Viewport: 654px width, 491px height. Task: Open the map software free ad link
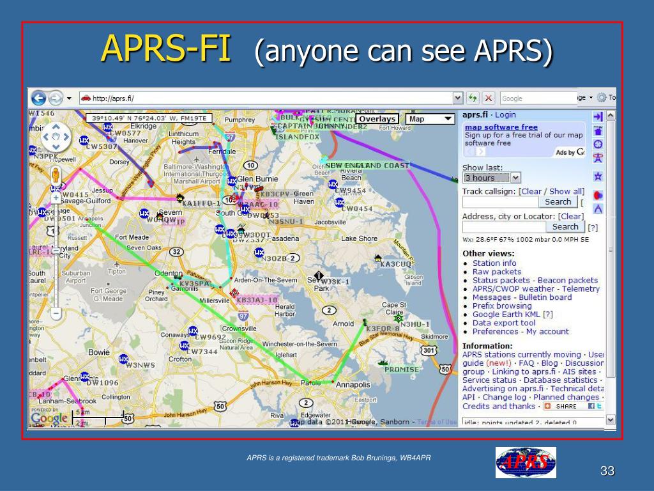[x=501, y=127]
